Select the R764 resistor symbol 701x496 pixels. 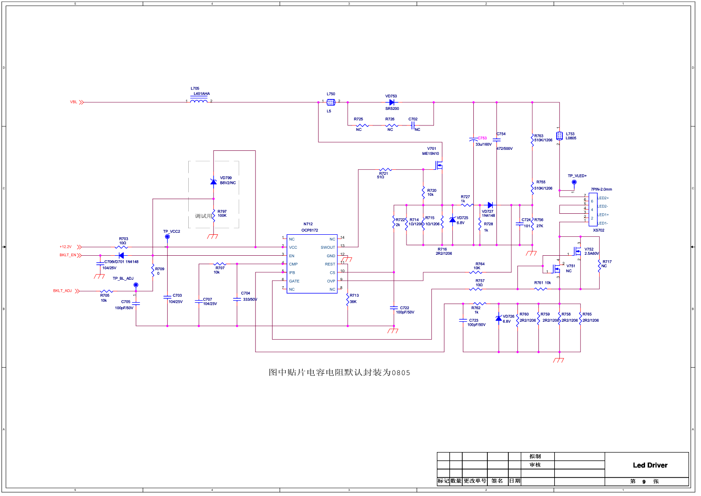click(x=476, y=272)
